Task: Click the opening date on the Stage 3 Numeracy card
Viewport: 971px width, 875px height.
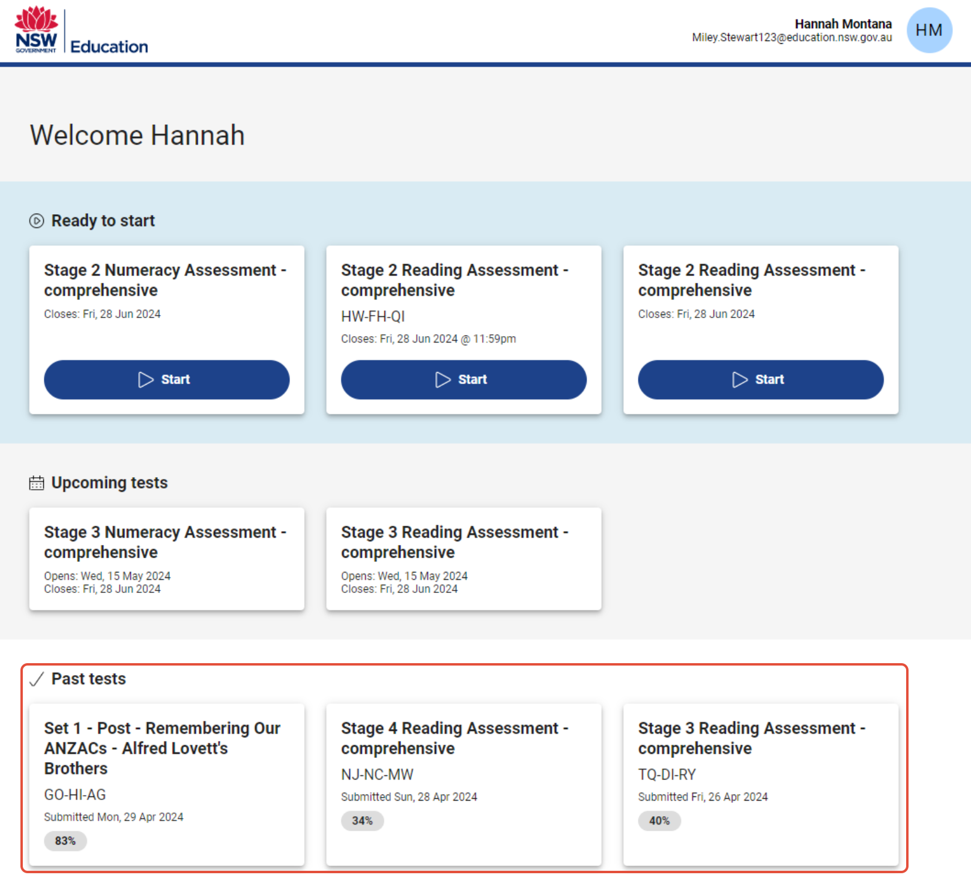Action: [x=107, y=576]
